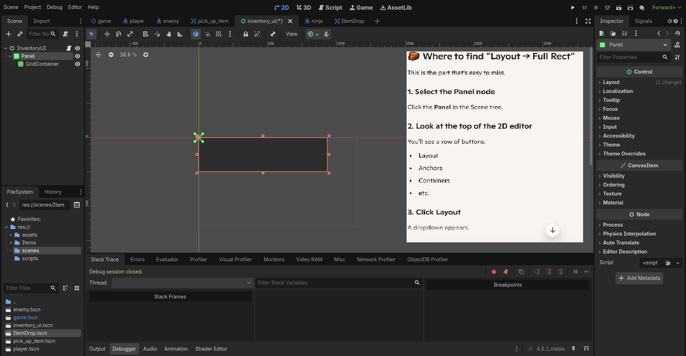Select the Rotate mode tool

[x=119, y=34]
